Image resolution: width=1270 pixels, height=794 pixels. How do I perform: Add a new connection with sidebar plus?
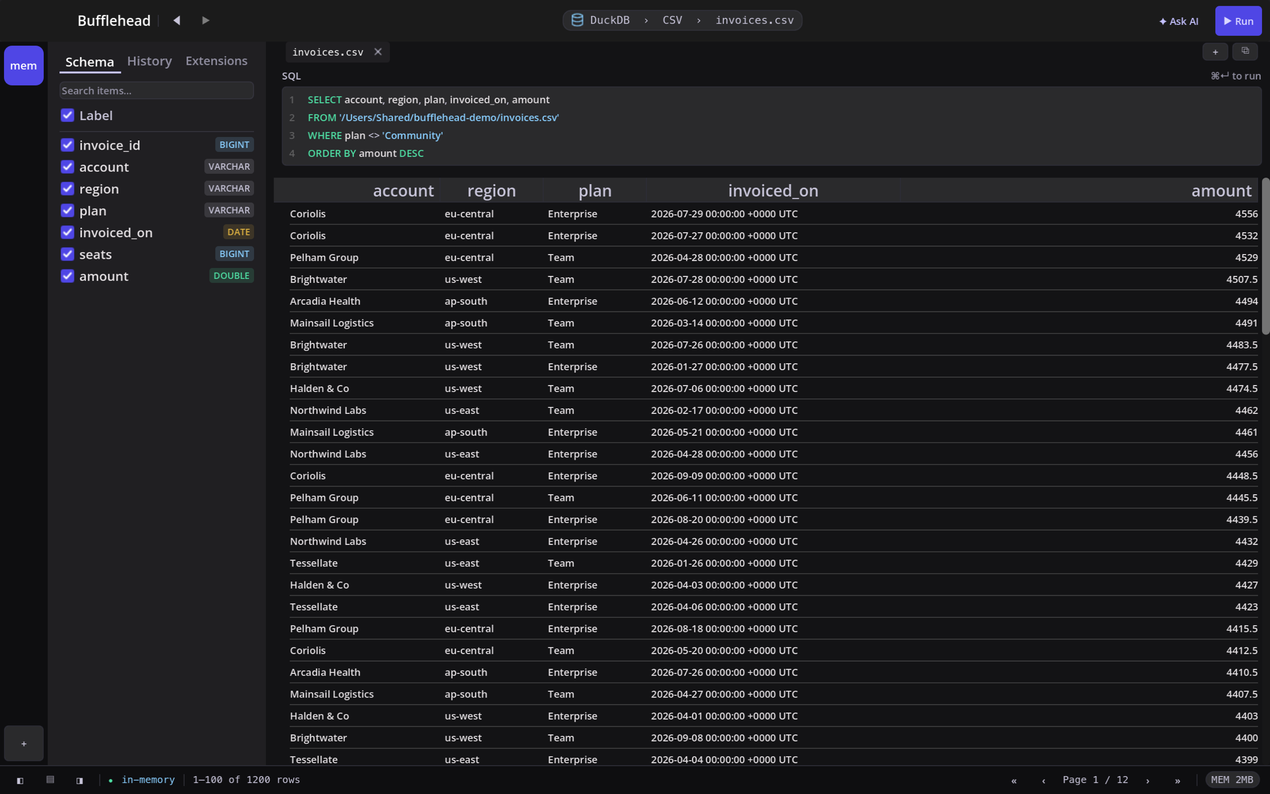click(x=24, y=743)
